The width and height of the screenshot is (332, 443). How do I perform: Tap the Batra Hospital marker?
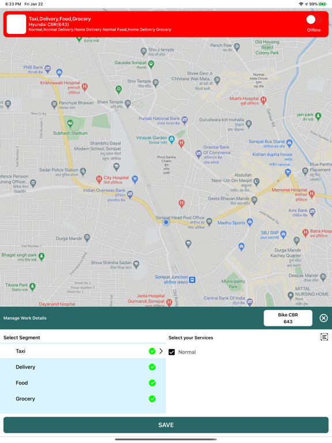[305, 232]
